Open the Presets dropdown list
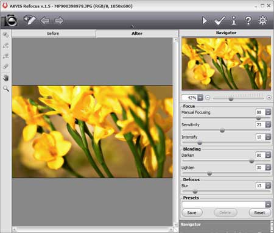The width and height of the screenshot is (274, 233). pos(268,204)
